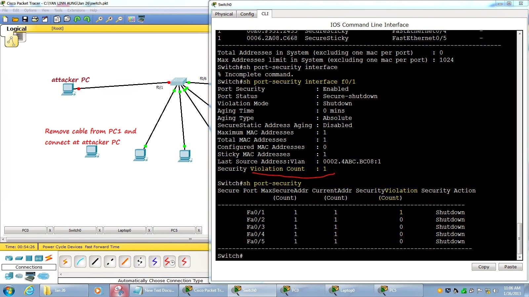Copy the CLI output text
This screenshot has height=297, width=529.
coord(483,267)
